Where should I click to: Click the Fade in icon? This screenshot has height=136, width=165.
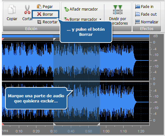[138, 6]
